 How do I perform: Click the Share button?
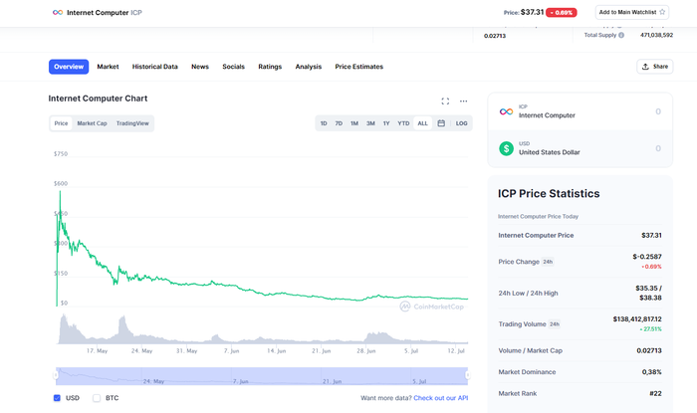(655, 67)
